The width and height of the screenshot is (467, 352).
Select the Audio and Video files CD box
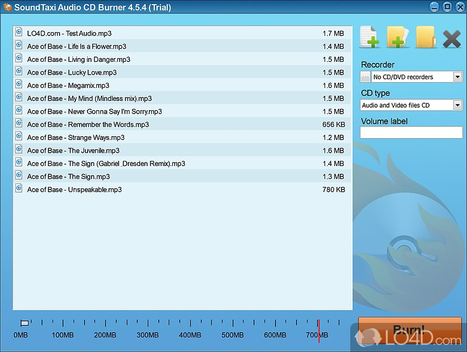pos(411,105)
